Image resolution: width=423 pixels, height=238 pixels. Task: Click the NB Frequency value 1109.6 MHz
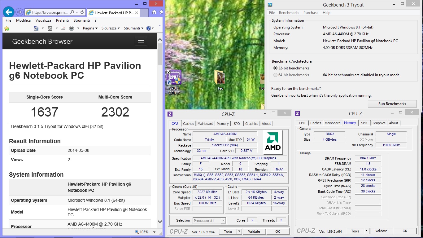pos(391,145)
